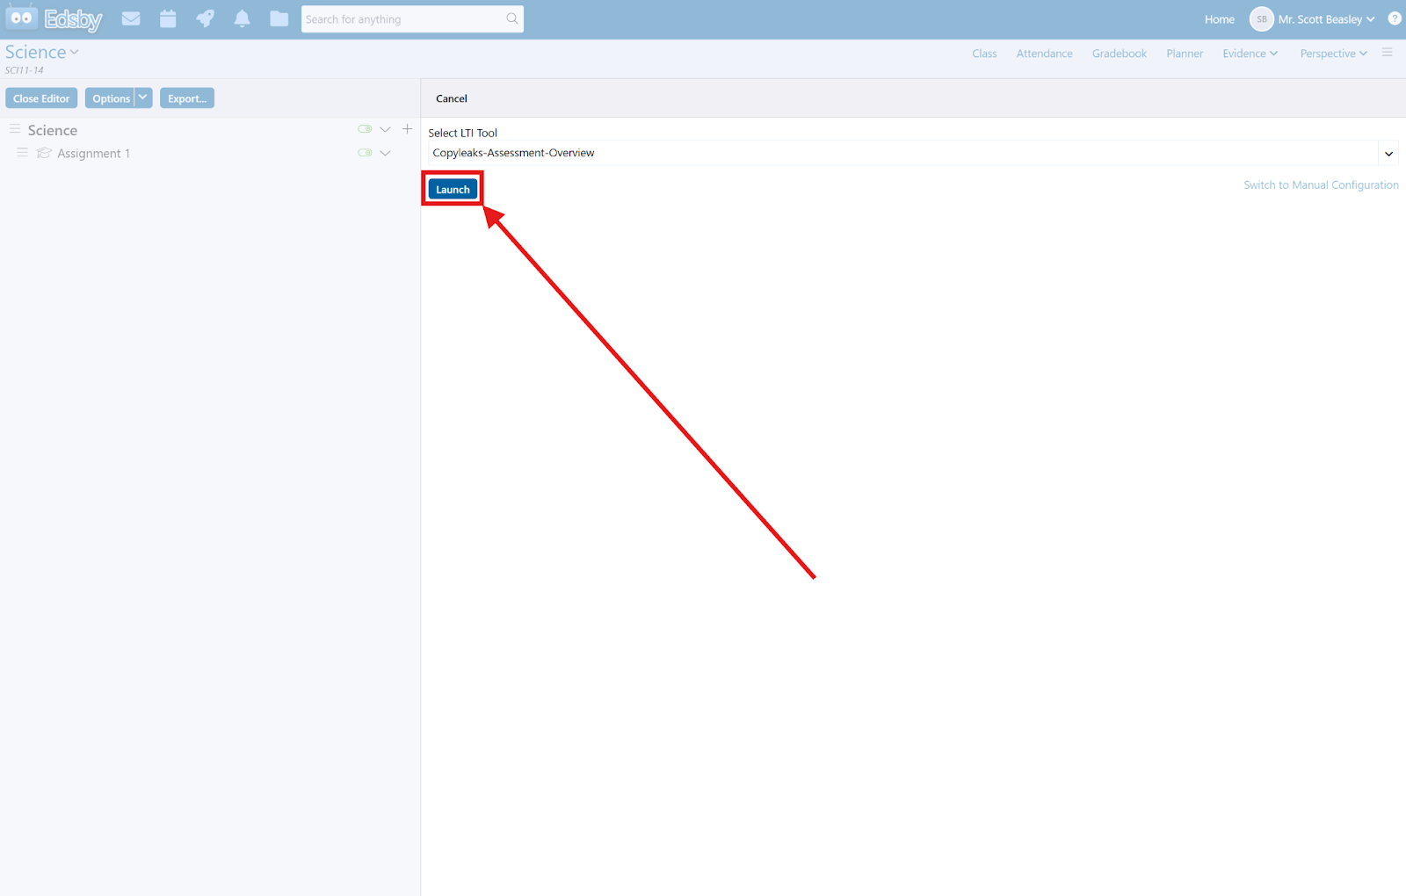This screenshot has width=1406, height=896.
Task: Open the Science class name dropdown
Action: tap(41, 53)
